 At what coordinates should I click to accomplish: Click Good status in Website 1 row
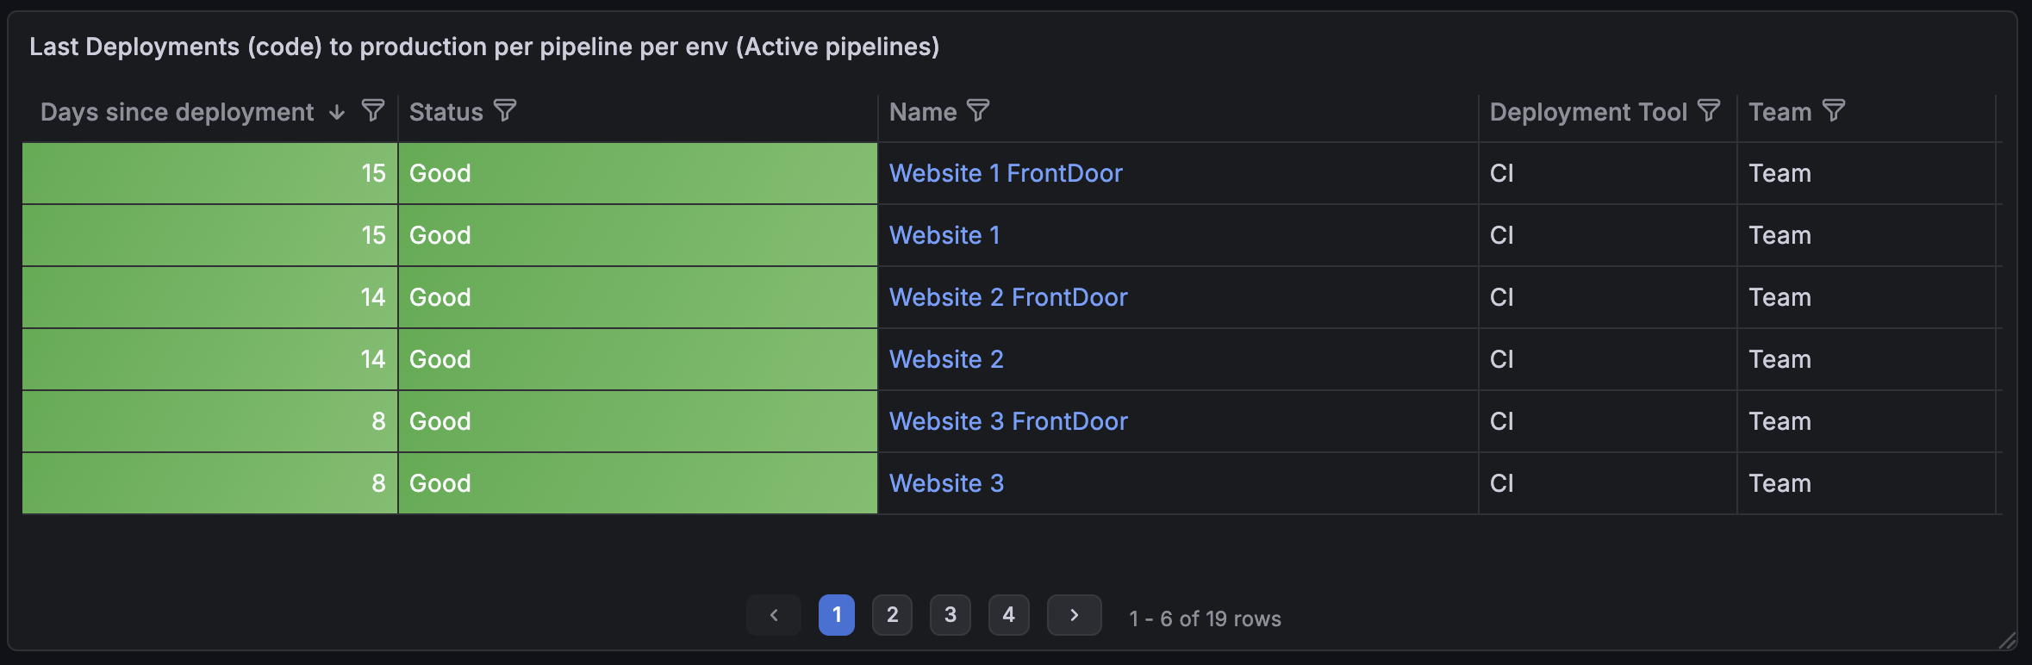pyautogui.click(x=638, y=235)
